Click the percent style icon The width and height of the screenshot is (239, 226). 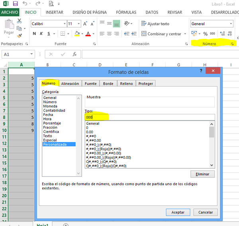click(x=206, y=34)
